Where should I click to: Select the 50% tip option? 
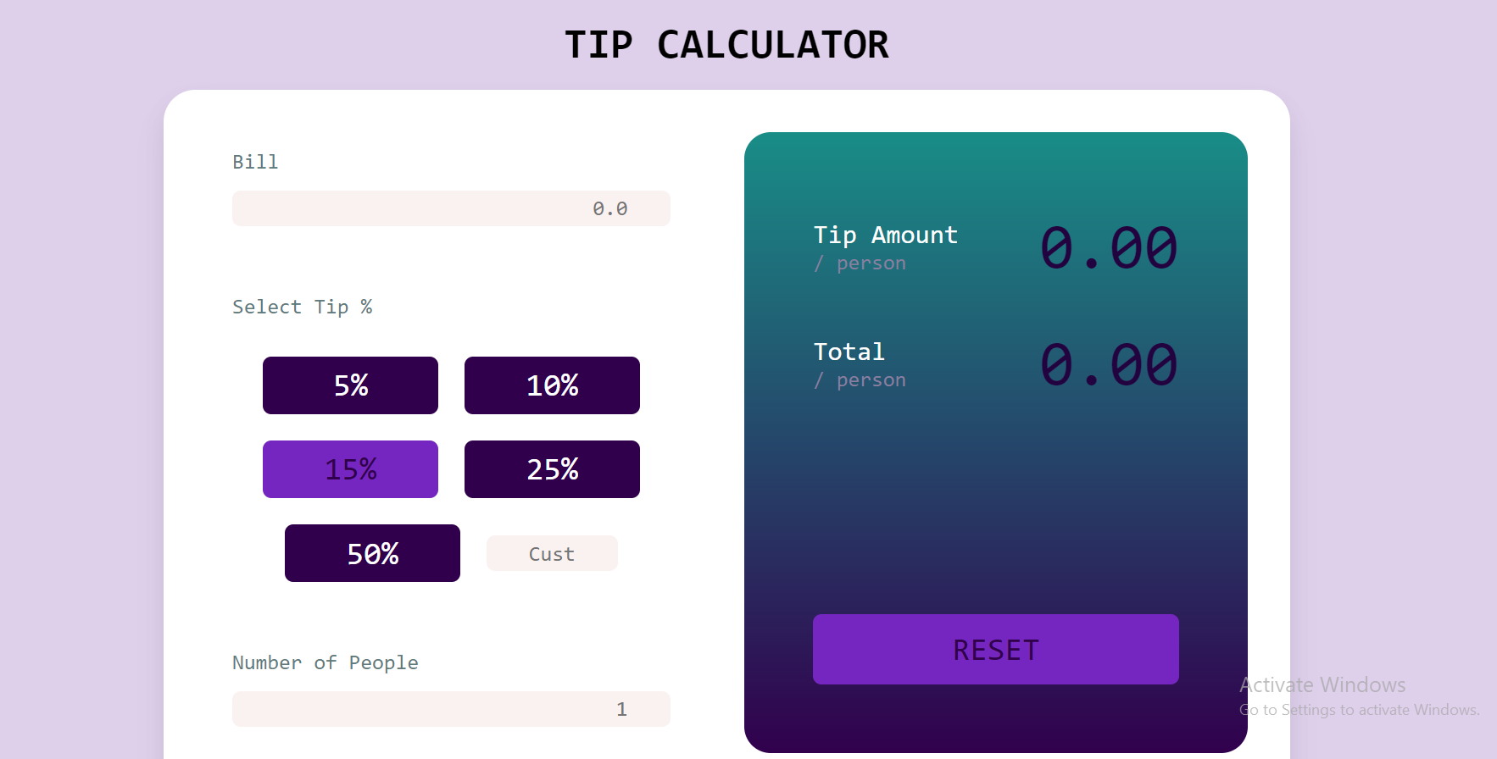[372, 553]
